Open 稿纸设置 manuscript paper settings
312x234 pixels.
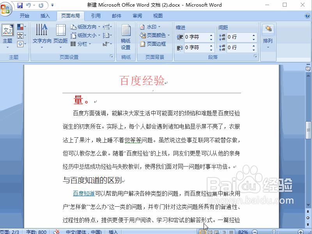(126, 37)
